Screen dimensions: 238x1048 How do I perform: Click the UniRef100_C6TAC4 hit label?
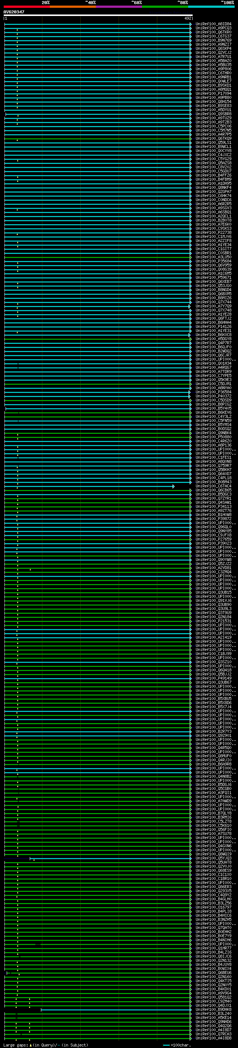213,486
